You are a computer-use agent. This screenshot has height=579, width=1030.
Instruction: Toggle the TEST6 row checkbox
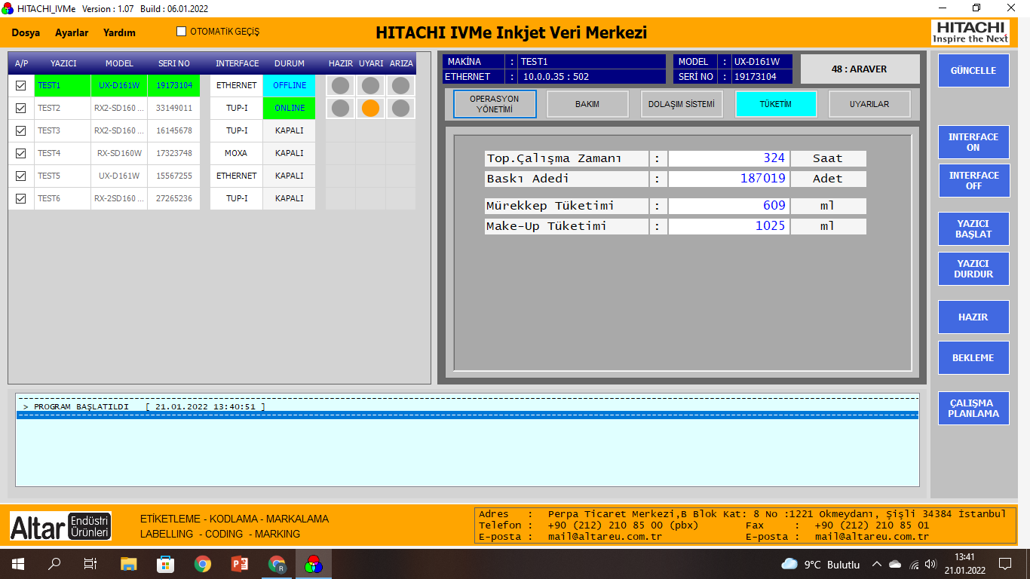[x=21, y=199]
